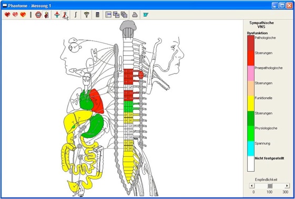
Task: Click the Empfindlichkeit slider right arrow
Action: point(287,186)
